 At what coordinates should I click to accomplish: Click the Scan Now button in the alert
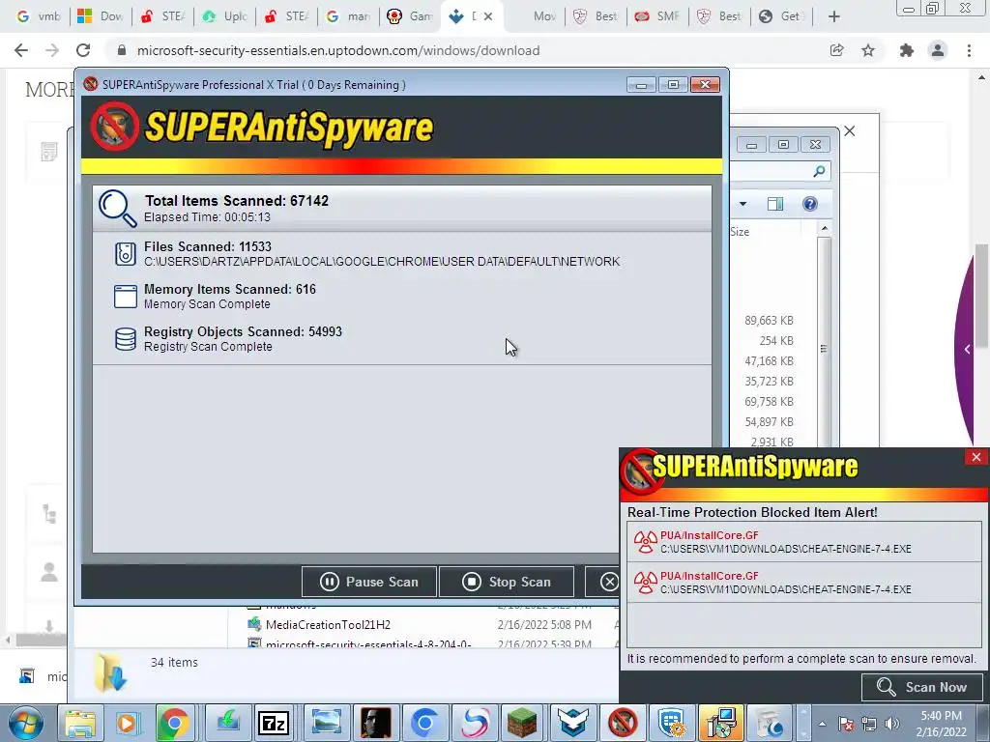[922, 687]
